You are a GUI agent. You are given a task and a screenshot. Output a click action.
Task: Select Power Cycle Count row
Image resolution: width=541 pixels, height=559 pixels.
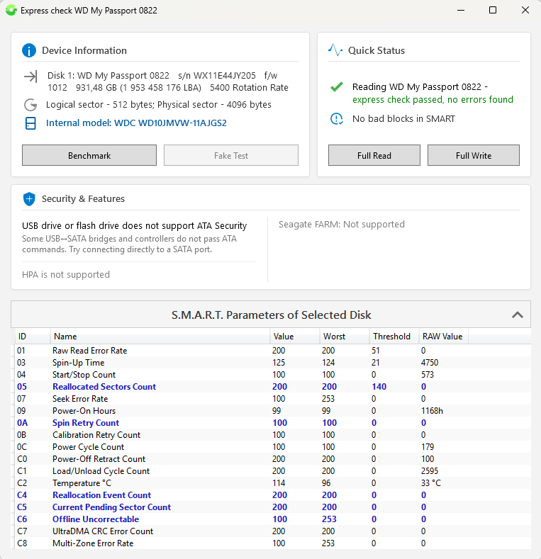[x=273, y=446]
